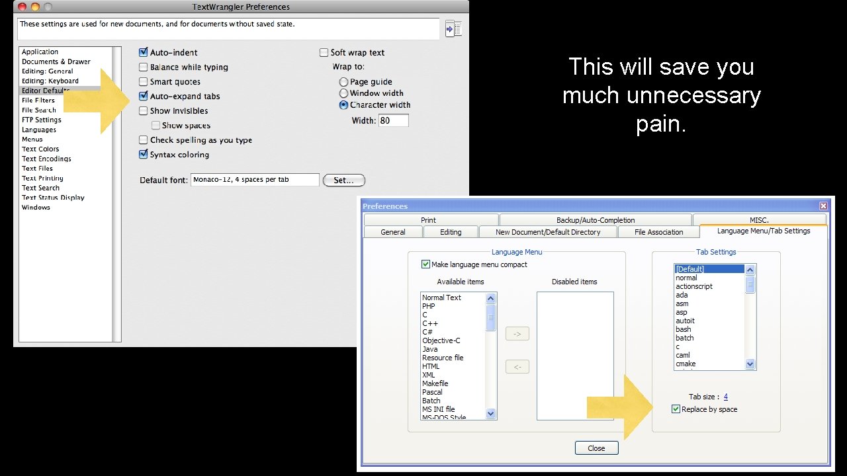Click the Tab size value 4 link
The image size is (847, 476).
[x=726, y=397]
